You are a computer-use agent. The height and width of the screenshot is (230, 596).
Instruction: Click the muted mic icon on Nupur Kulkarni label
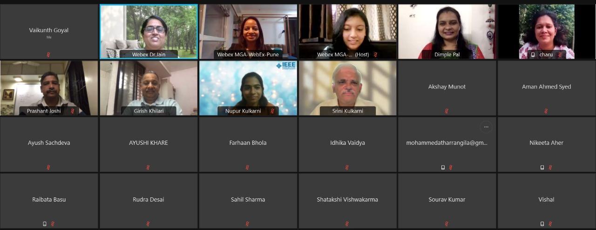pos(272,111)
